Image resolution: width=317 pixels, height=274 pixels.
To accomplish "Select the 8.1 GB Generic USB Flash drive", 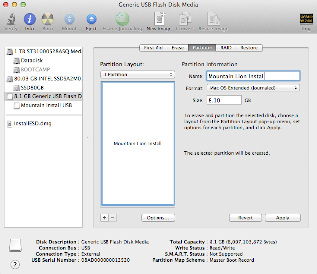I will point(44,96).
